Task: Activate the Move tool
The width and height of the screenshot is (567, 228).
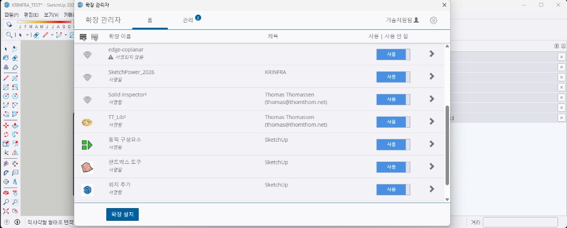Action: point(6,126)
